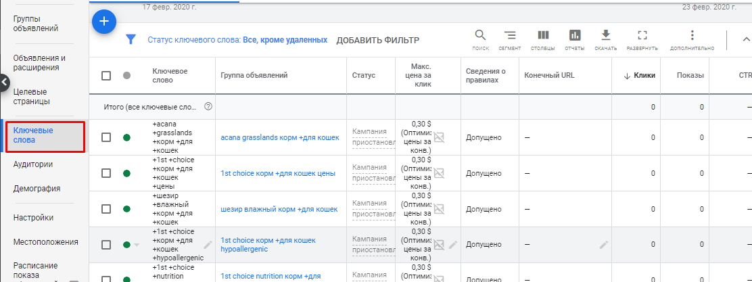The width and height of the screenshot is (752, 282).
Task: Click the Итого (все ключевые слова) row label
Action: [150, 107]
